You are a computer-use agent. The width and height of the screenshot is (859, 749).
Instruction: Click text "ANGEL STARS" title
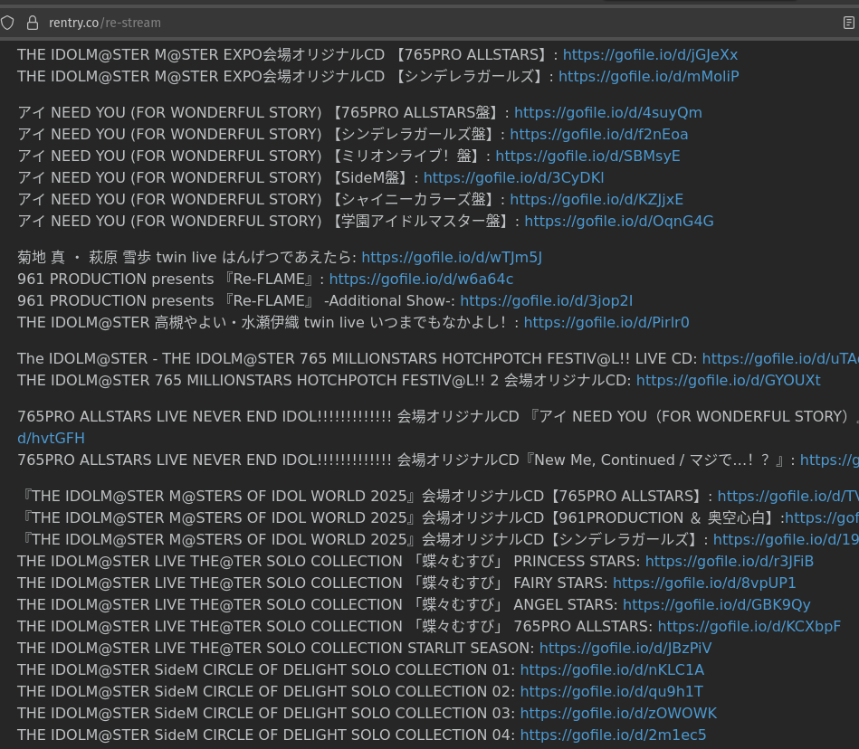click(x=563, y=604)
